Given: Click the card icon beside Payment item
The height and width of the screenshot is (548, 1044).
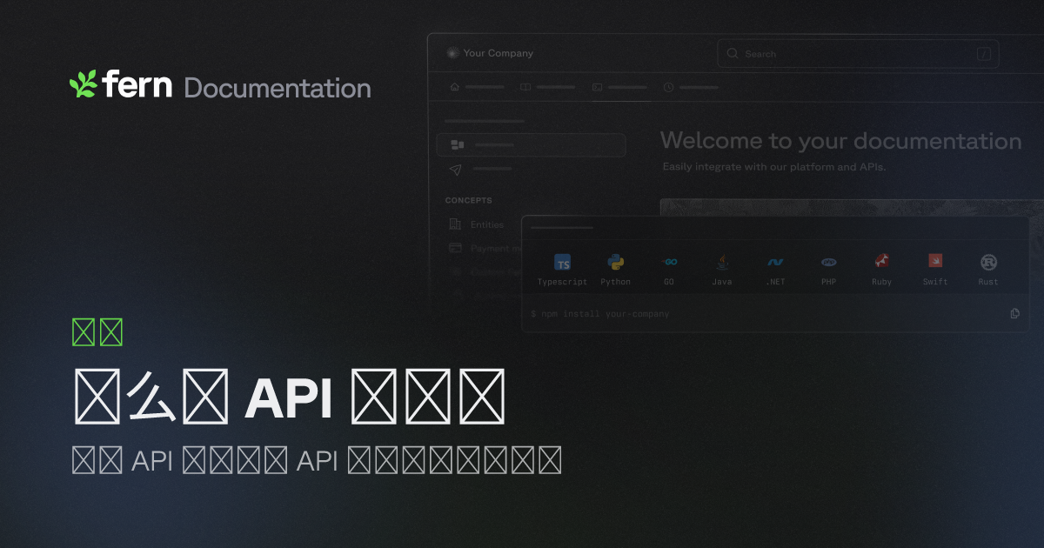Looking at the screenshot, I should tap(455, 248).
